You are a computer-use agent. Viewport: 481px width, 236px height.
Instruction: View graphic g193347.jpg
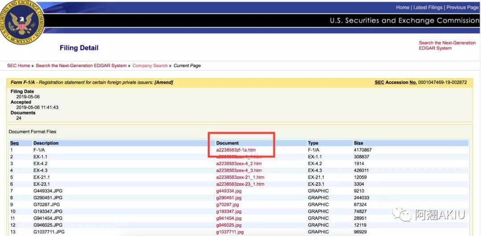pyautogui.click(x=229, y=212)
